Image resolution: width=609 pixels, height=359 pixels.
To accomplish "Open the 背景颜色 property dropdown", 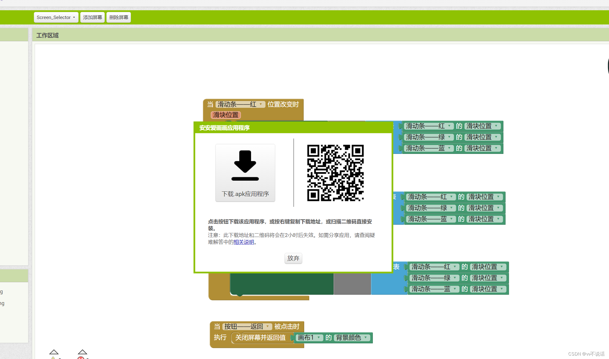I will point(365,338).
